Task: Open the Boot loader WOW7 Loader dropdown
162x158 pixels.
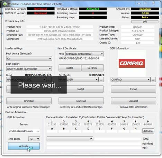Action: (29, 69)
